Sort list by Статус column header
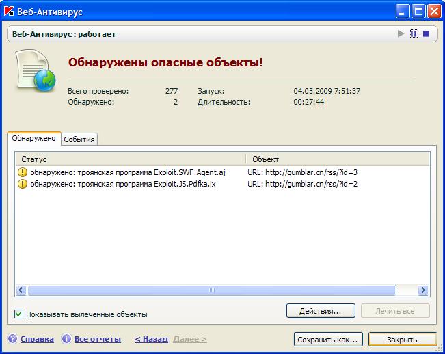445x354 pixels. [x=130, y=159]
